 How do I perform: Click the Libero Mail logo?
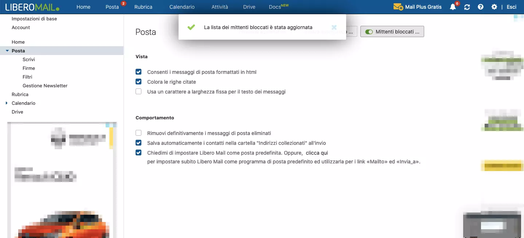point(32,7)
